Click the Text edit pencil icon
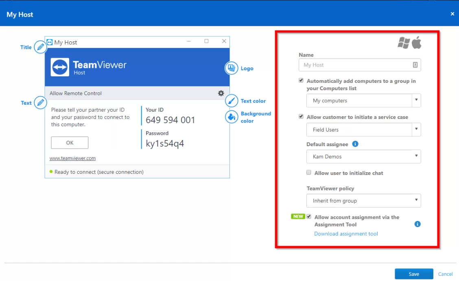This screenshot has width=459, height=281. (40, 103)
